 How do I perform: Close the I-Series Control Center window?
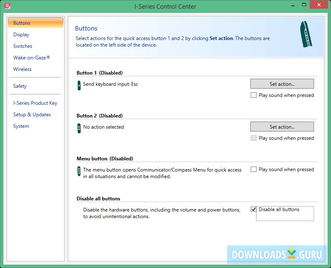pos(319,5)
